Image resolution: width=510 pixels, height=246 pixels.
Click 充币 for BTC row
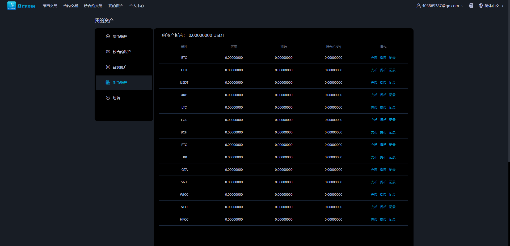tap(374, 58)
